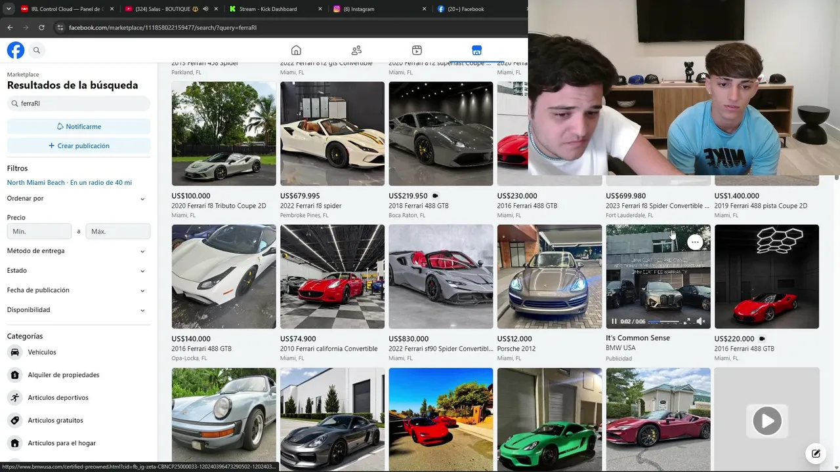Viewport: 840px width, 472px height.
Task: Click the US$830.000 price text
Action: [x=408, y=339]
